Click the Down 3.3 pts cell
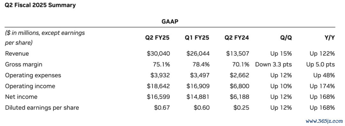Image resolution: width=345 pixels, height=126 pixels. 273,65
